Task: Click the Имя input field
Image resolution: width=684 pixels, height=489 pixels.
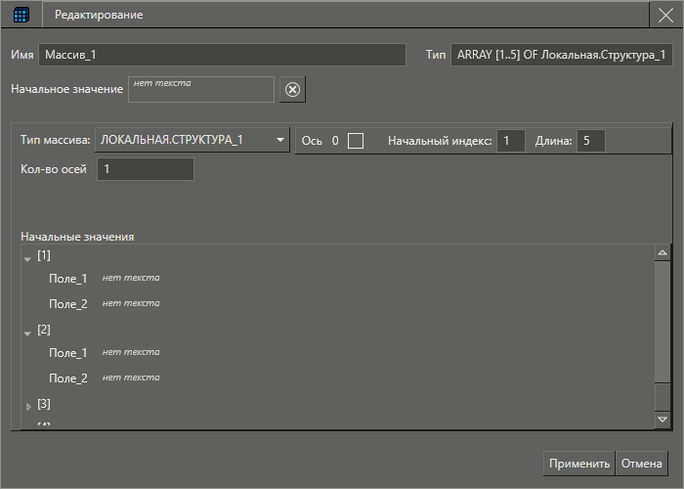Action: 222,55
